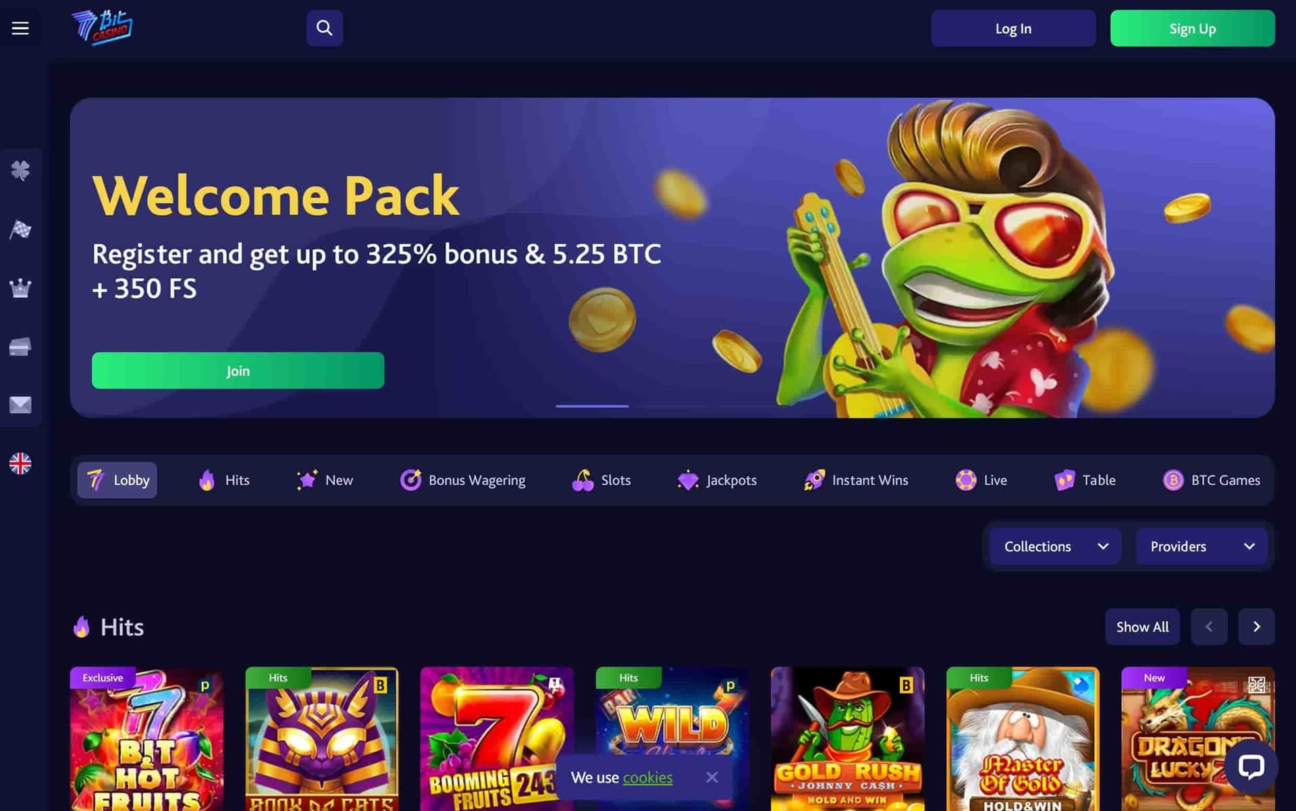Click the green Join button
This screenshot has width=1296, height=811.
238,371
